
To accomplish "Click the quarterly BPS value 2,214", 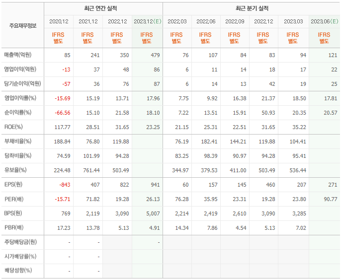I will coord(182,213).
